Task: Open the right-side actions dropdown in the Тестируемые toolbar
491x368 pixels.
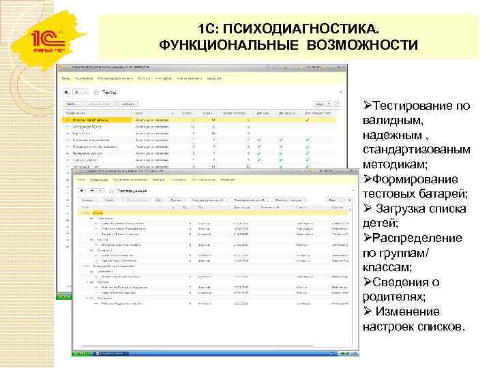Action: coord(334,200)
